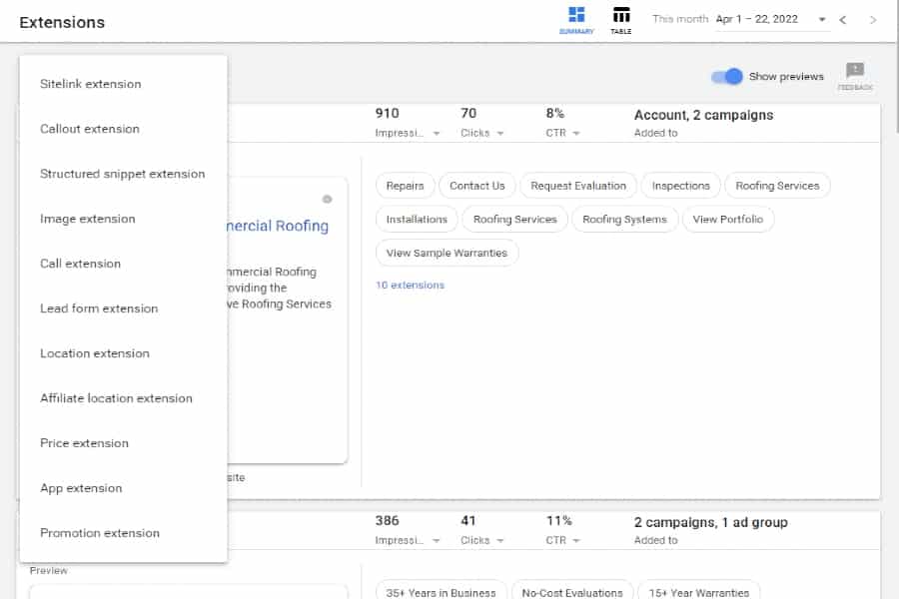Select App extension
Image resolution: width=899 pixels, height=599 pixels.
tap(123, 488)
